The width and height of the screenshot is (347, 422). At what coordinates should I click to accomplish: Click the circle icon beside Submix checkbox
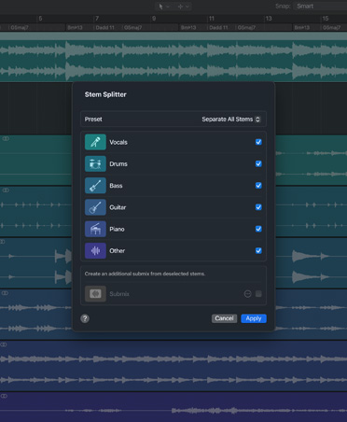[247, 294]
